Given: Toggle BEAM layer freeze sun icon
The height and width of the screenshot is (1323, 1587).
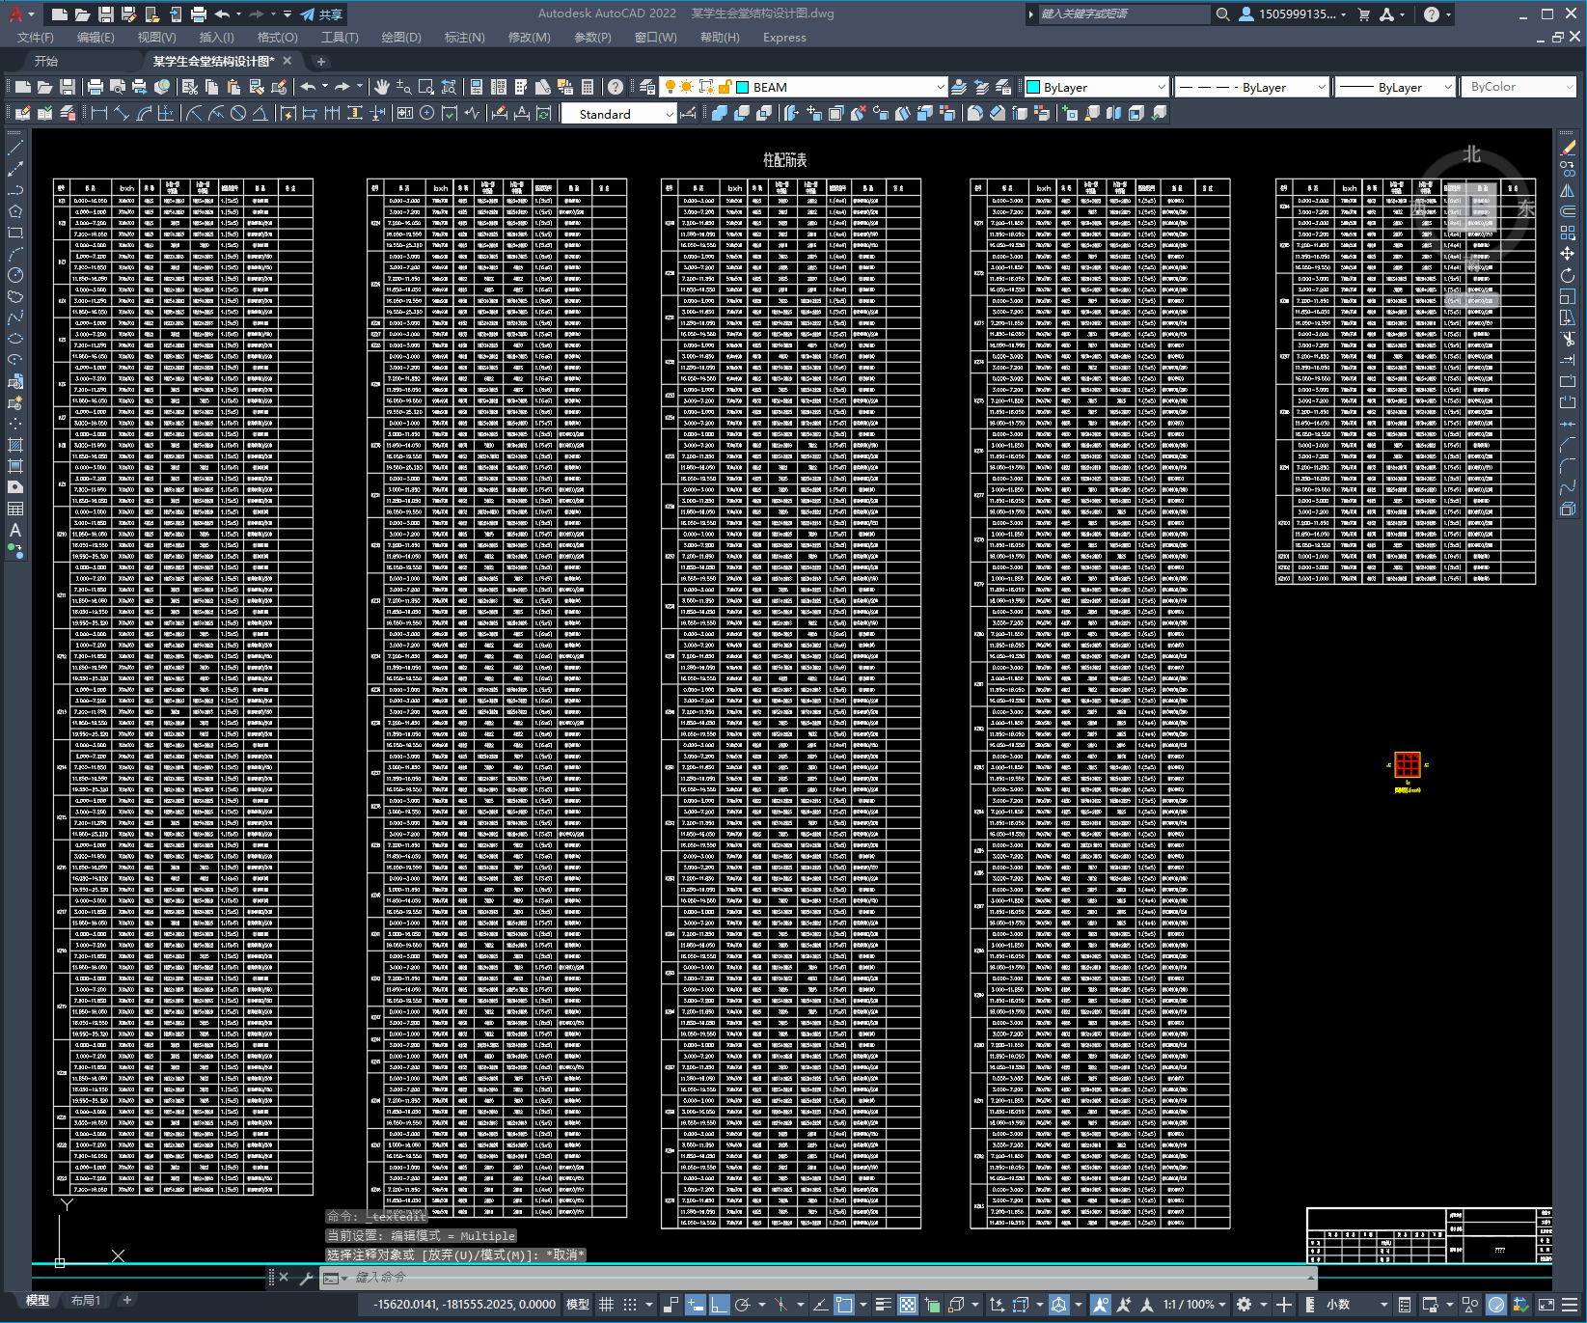Looking at the screenshot, I should [686, 87].
